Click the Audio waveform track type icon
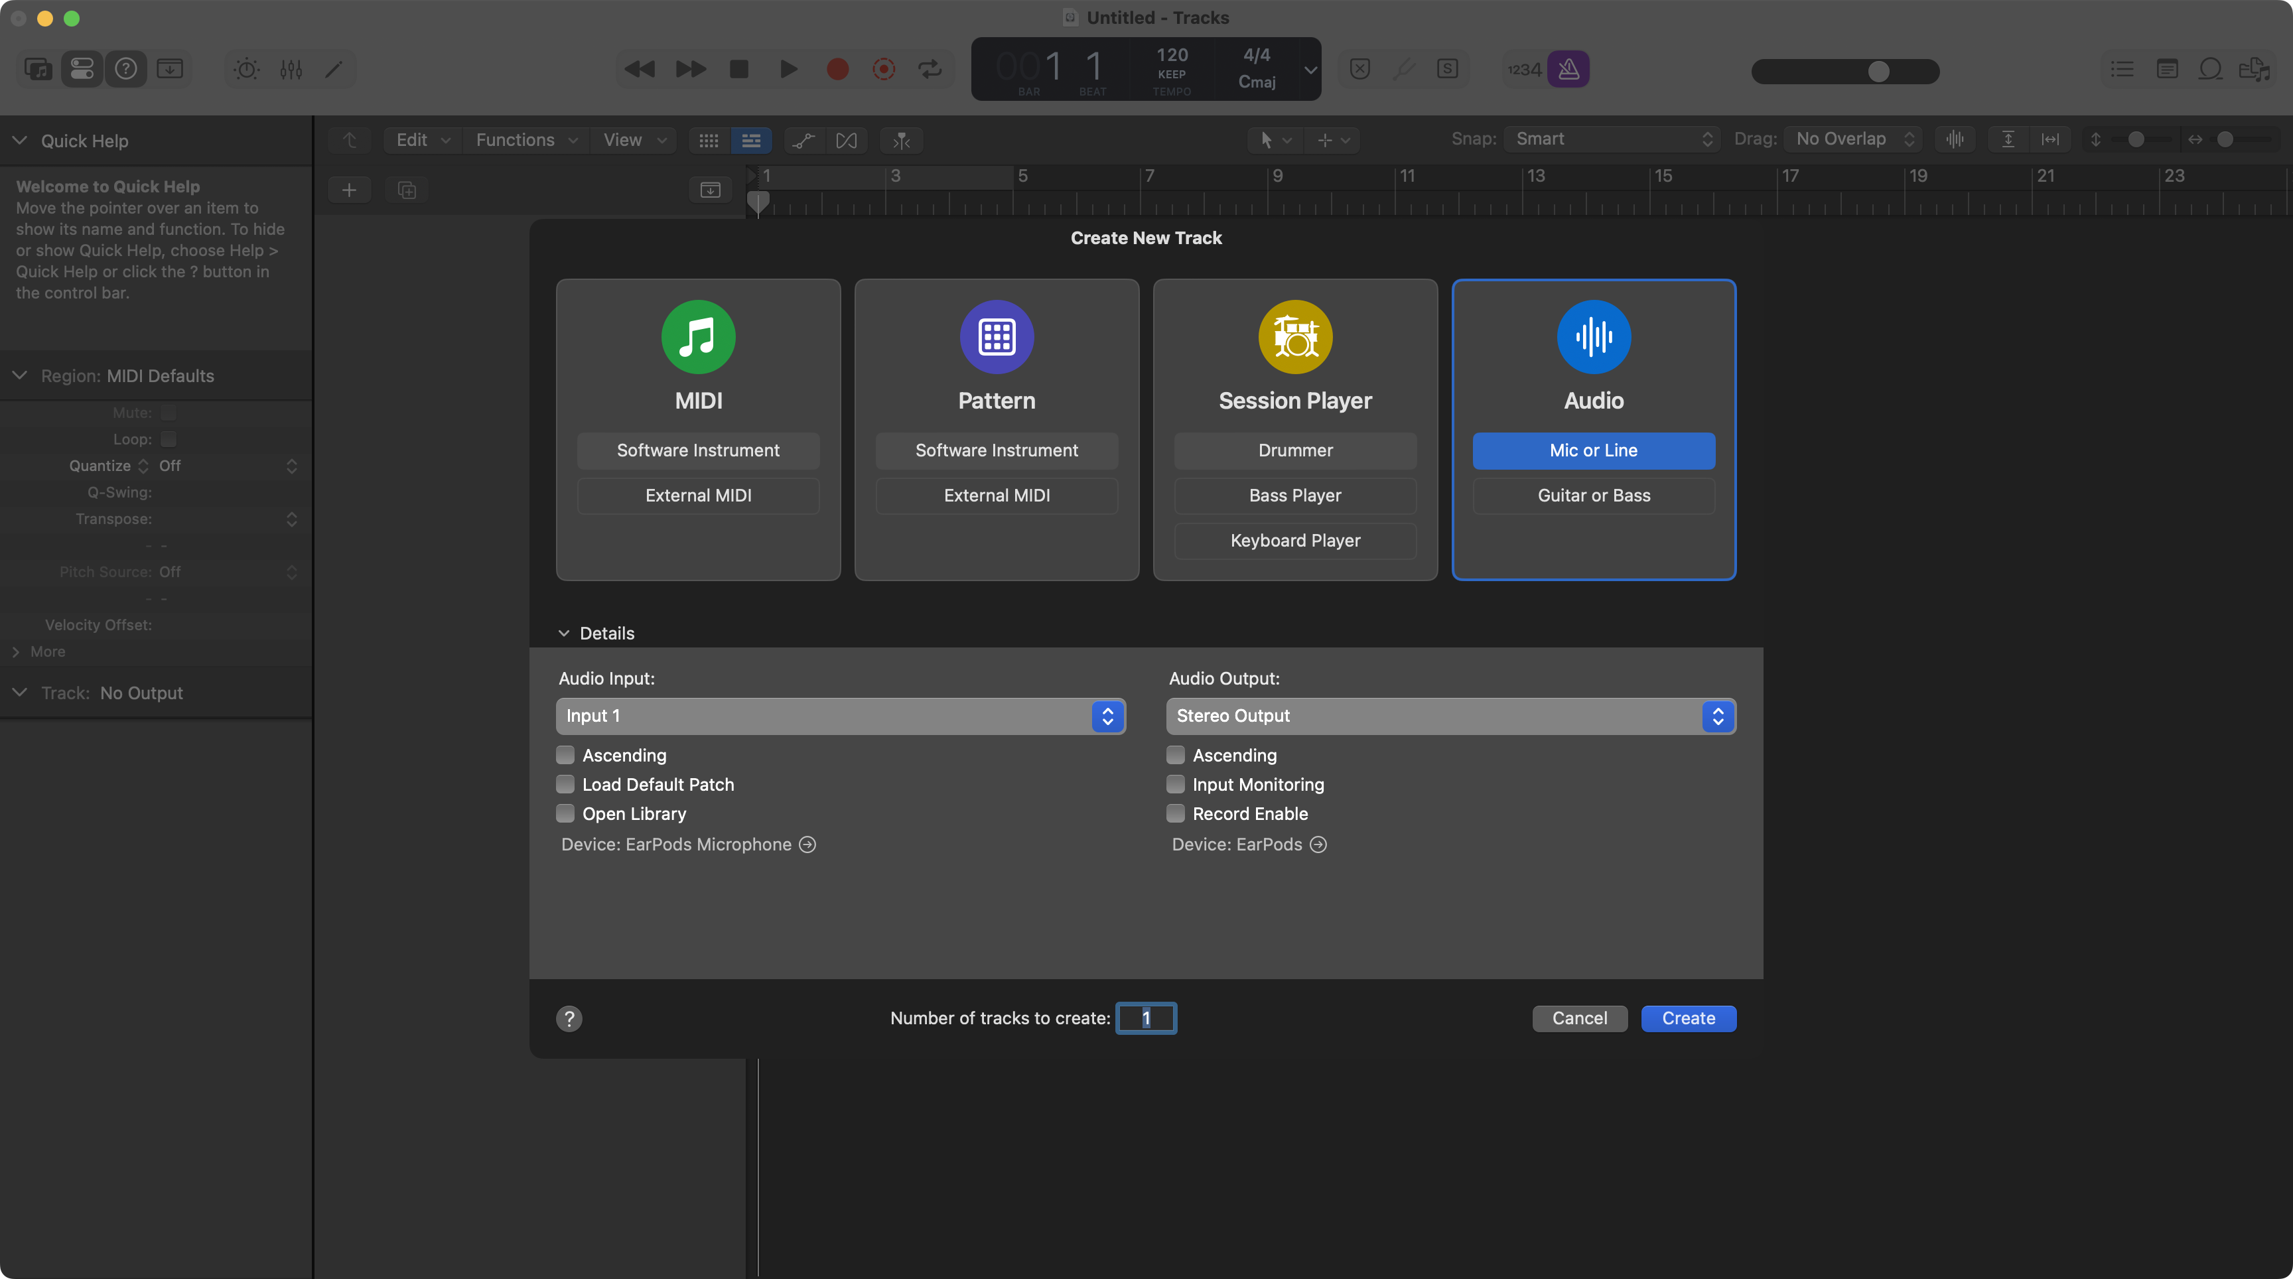2293x1279 pixels. [1593, 336]
